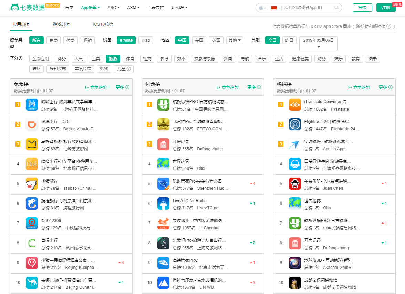405x294 pixels.
Task: Click the help icon beside 除总榜和畅销榜
Action: tap(388, 26)
